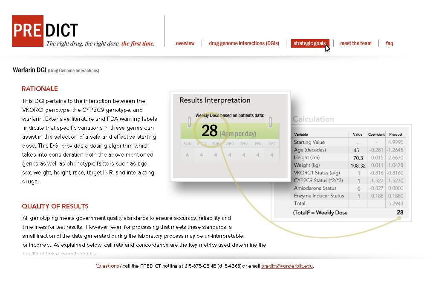The width and height of the screenshot is (430, 291).
Task: Click the weekly dose number 28 on calendar
Action: pyautogui.click(x=209, y=131)
